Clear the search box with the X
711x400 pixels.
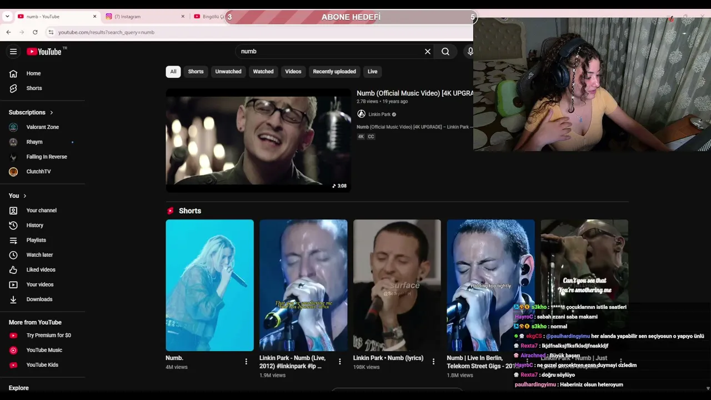(428, 52)
